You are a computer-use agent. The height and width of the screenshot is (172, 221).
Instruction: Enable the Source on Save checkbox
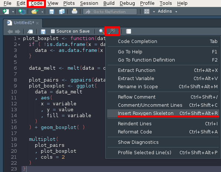coord(53,31)
